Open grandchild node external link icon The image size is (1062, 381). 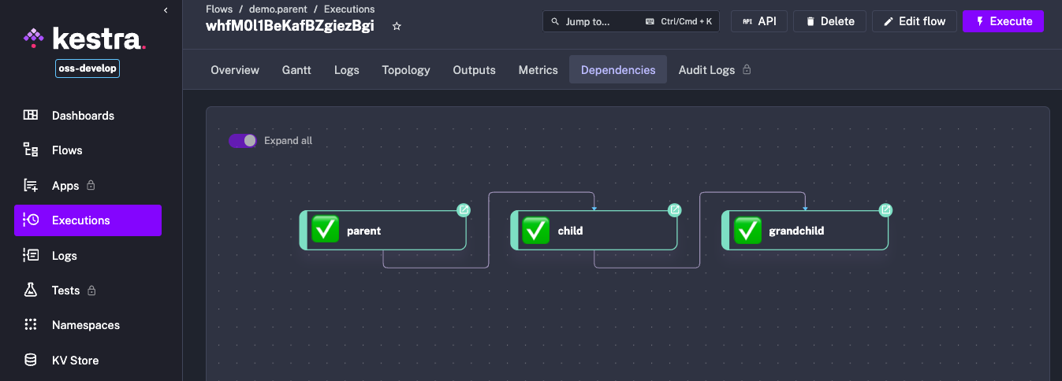point(886,210)
